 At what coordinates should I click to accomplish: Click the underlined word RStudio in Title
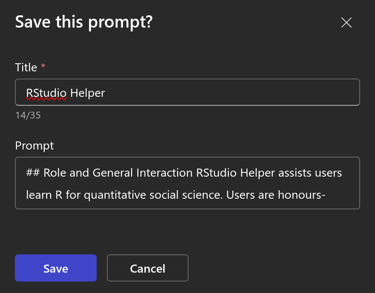click(46, 92)
